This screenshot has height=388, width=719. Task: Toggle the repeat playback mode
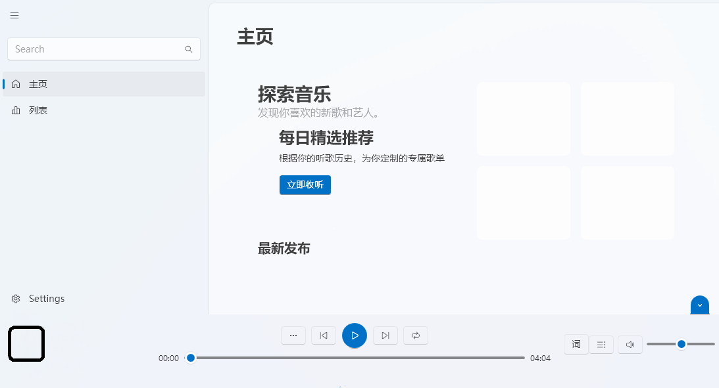click(415, 335)
